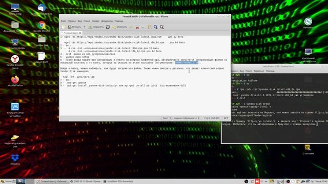Click the ВСТ insert mode indicator

point(226,118)
